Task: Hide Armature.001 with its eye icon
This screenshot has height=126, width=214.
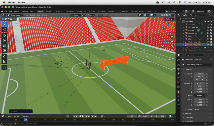Action: [x=208, y=27]
